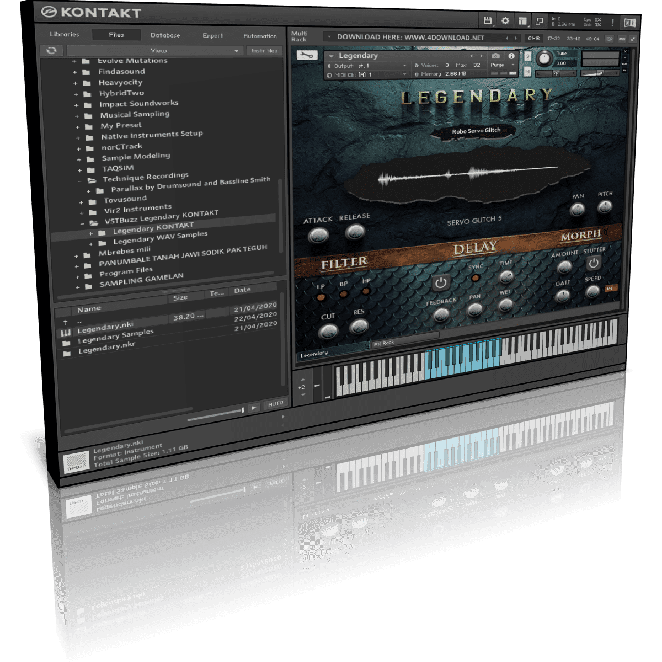Image resolution: width=662 pixels, height=662 pixels.
Task: Click the Release knob
Action: pos(355,232)
